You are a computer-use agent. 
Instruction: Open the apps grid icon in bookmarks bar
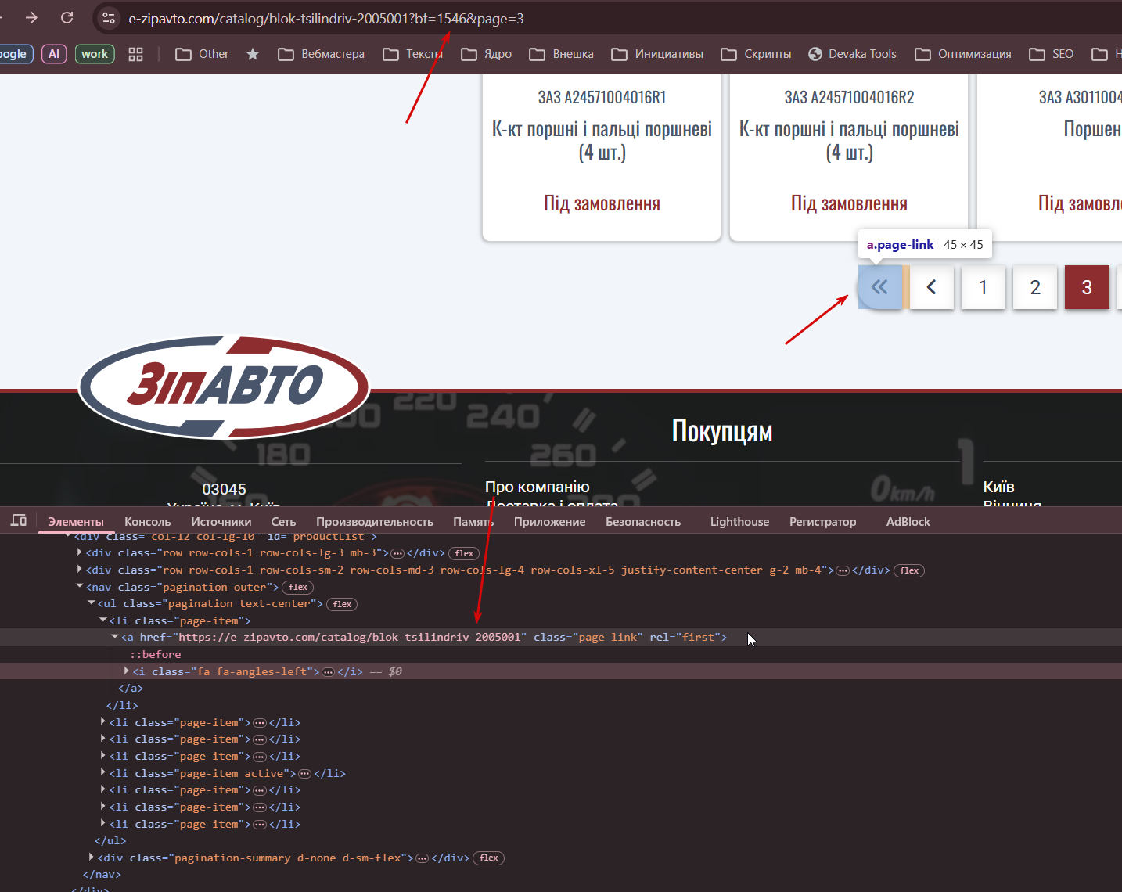coord(135,54)
